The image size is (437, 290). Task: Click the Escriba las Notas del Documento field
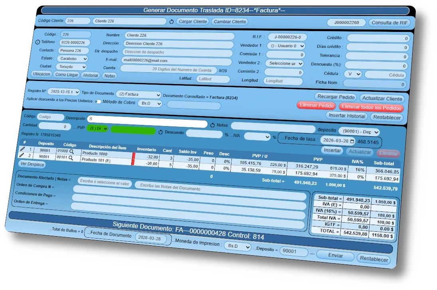point(220,186)
